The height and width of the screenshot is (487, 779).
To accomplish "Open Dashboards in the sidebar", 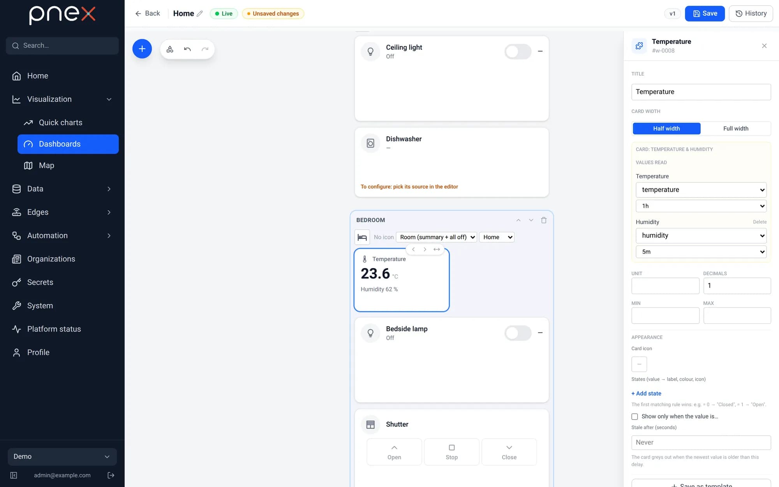I will click(68, 144).
